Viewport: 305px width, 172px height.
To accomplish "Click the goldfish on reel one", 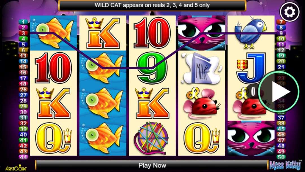I will [x=53, y=33].
